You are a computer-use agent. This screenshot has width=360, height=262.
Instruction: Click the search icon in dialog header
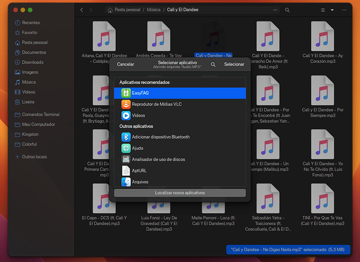click(x=213, y=64)
